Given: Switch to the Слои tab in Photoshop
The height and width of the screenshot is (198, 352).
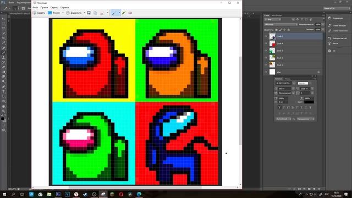Looking at the screenshot, I should click(266, 15).
